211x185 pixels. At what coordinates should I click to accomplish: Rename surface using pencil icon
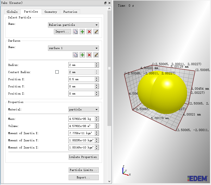96,55
